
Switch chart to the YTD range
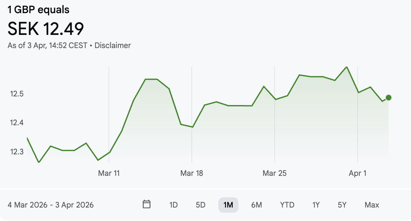[x=287, y=205]
